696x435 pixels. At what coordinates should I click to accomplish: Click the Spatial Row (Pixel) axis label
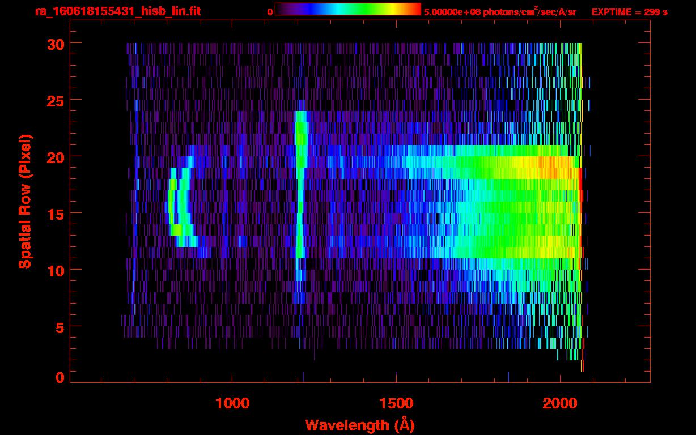(x=25, y=202)
